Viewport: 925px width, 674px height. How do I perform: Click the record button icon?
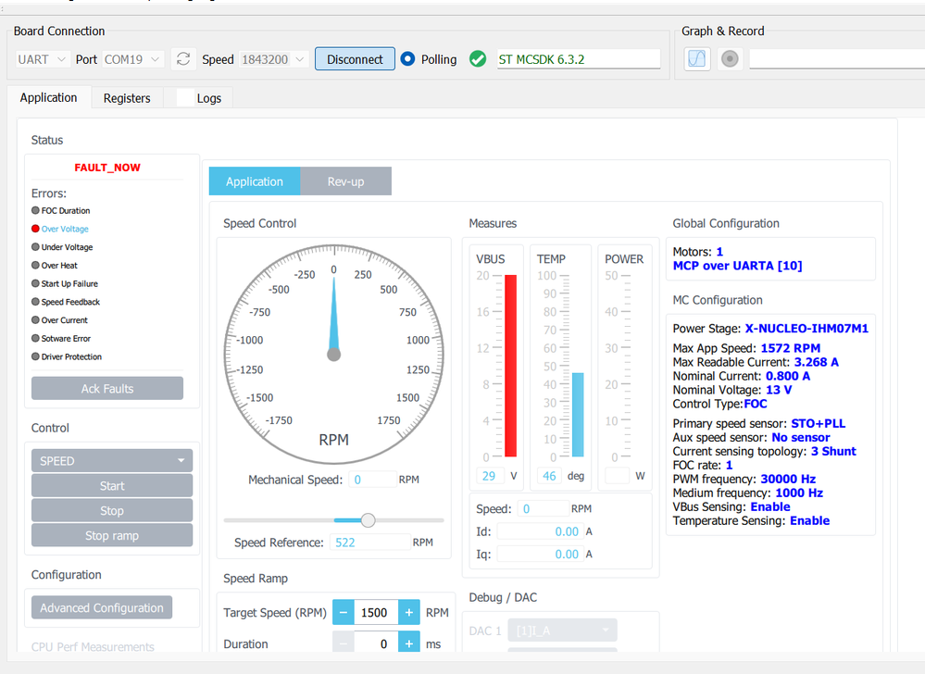tap(730, 59)
